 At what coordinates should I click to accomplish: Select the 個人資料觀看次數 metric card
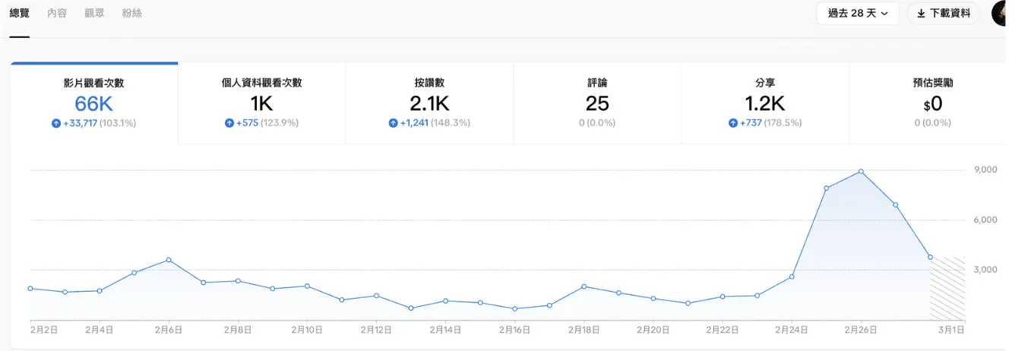click(262, 103)
